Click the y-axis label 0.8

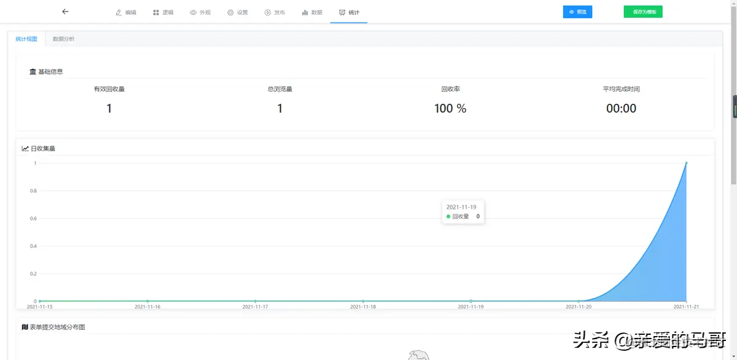(33, 190)
